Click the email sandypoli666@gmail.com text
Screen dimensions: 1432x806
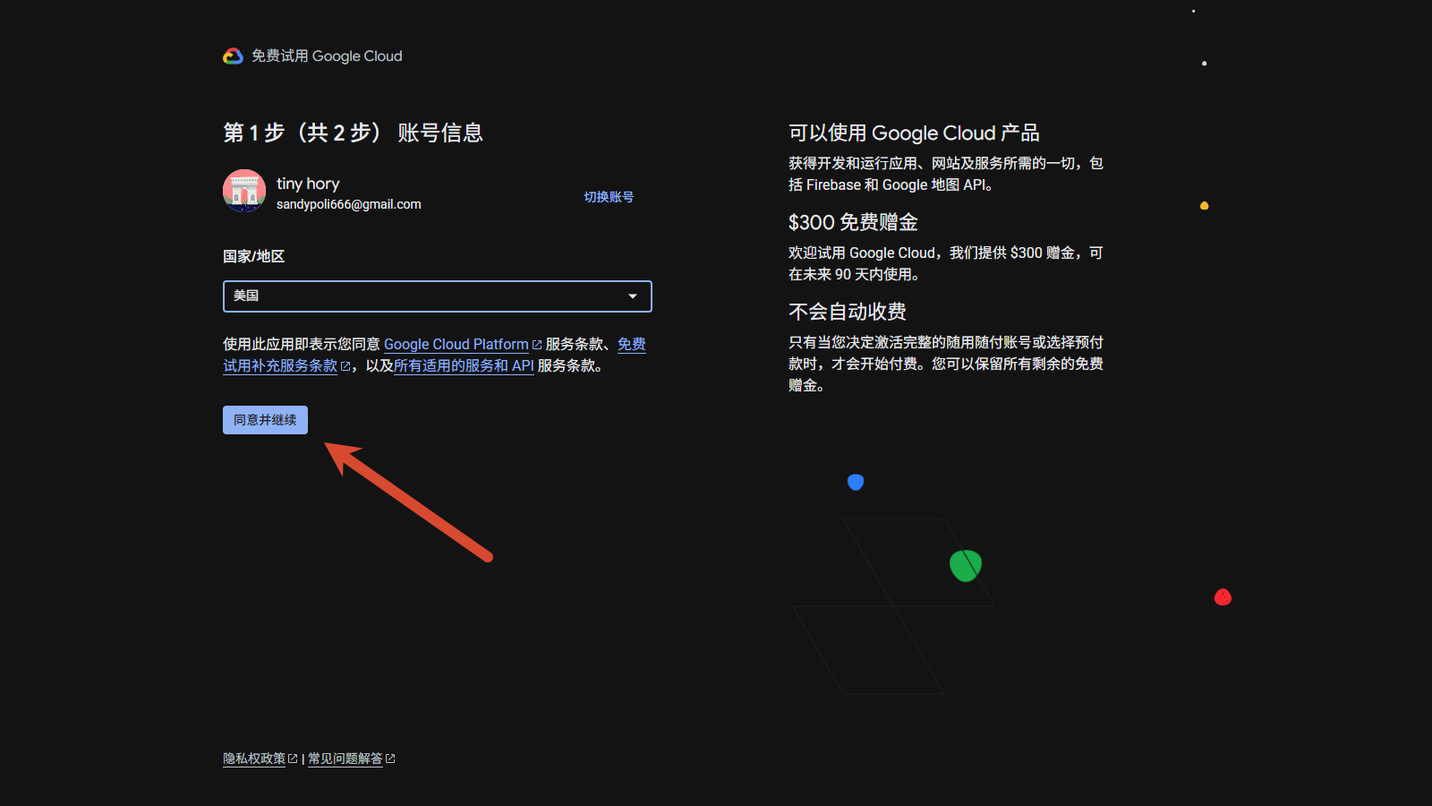[349, 204]
